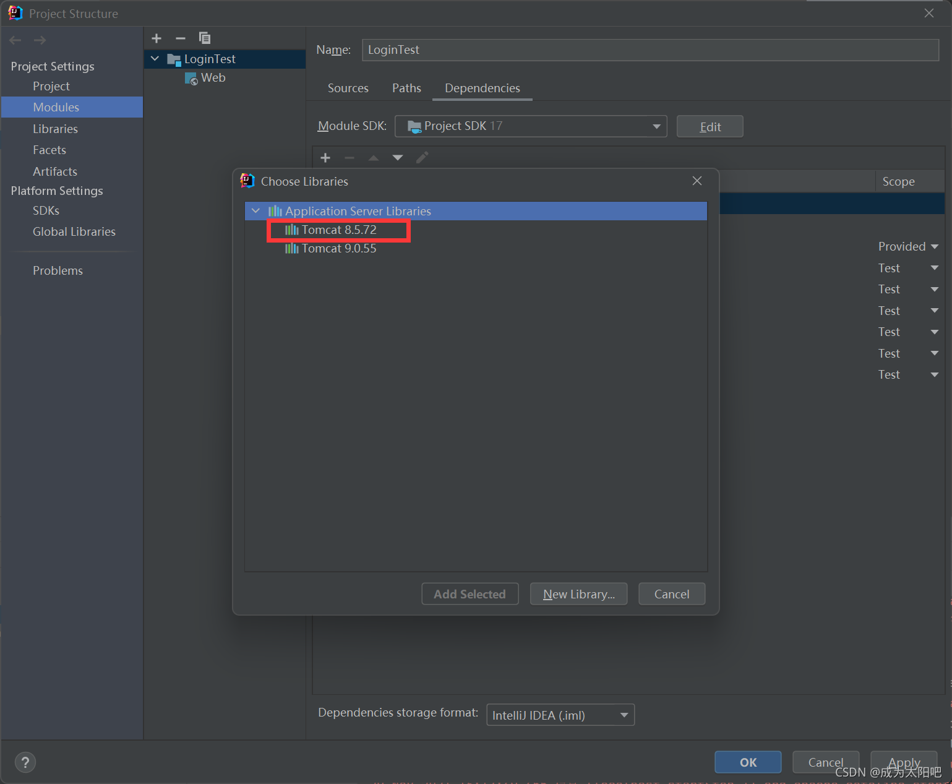The image size is (952, 784).
Task: Open Project settings section
Action: pos(51,86)
